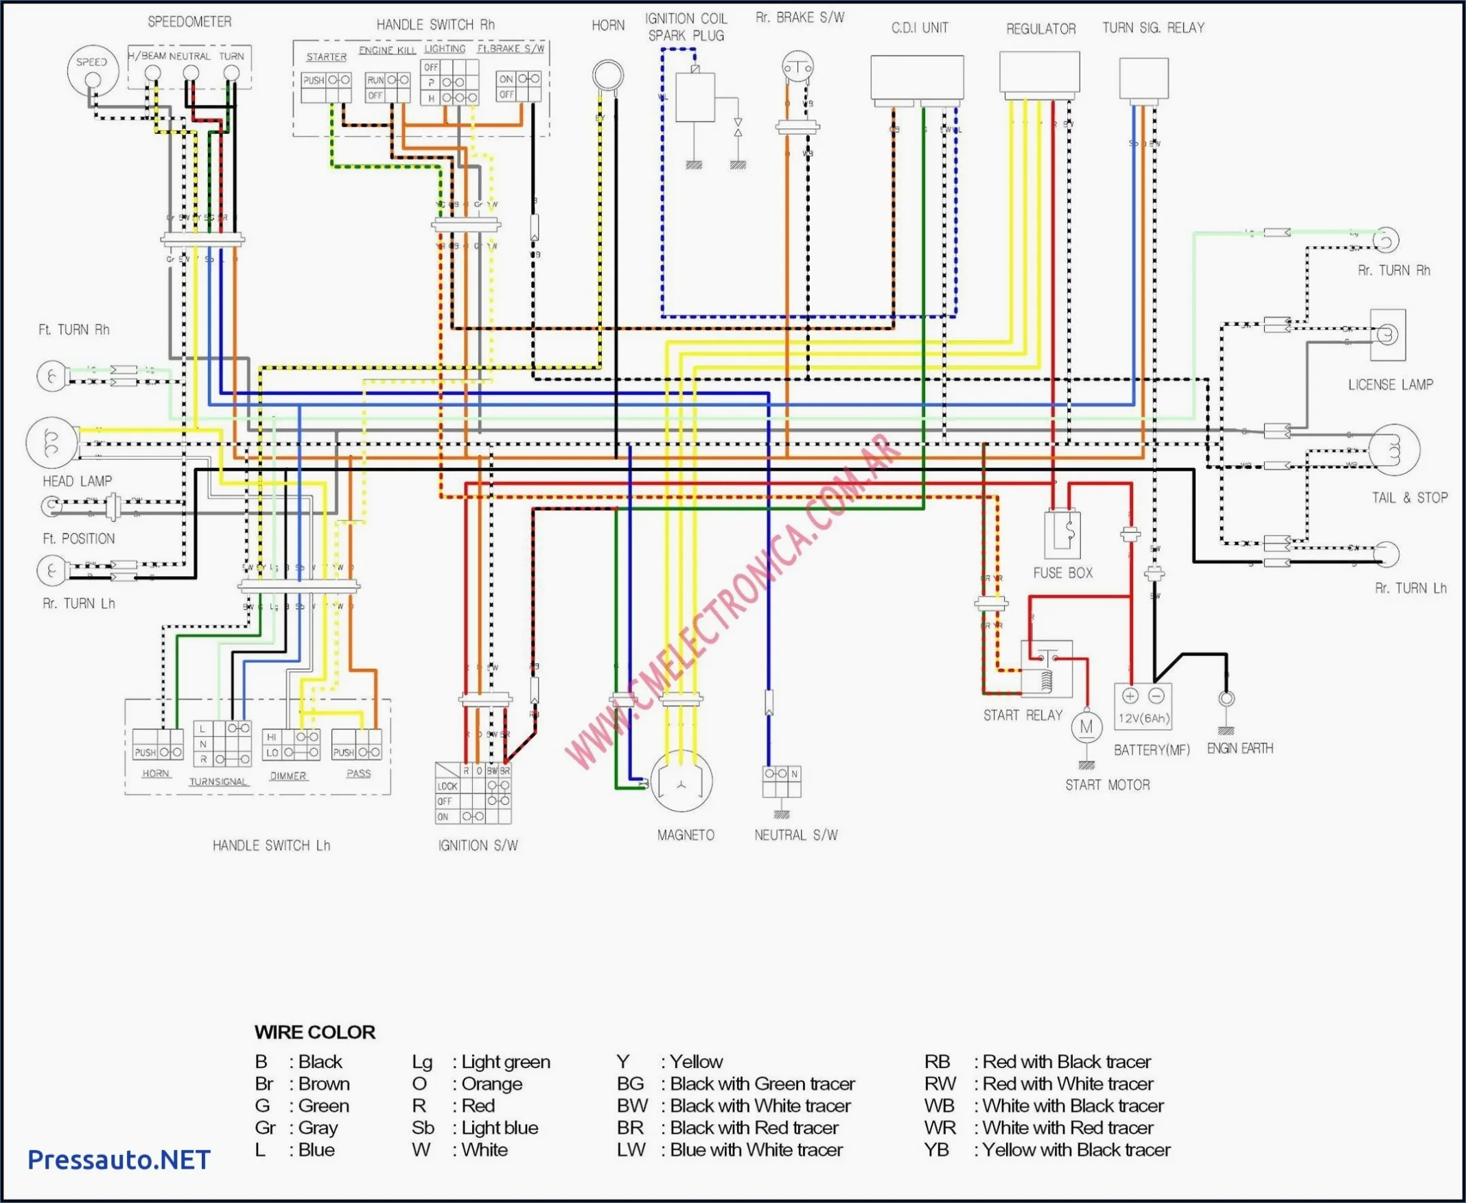Click the horn ring symbol below HORN label

point(608,75)
